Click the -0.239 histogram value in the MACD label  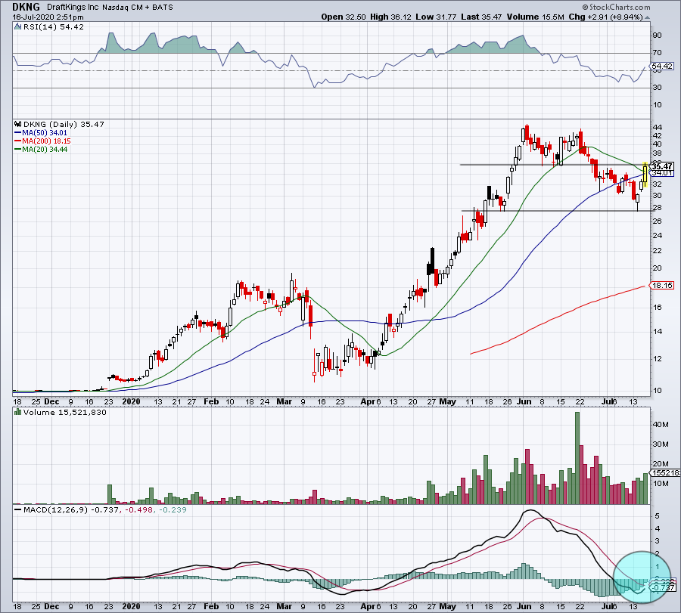[173, 509]
